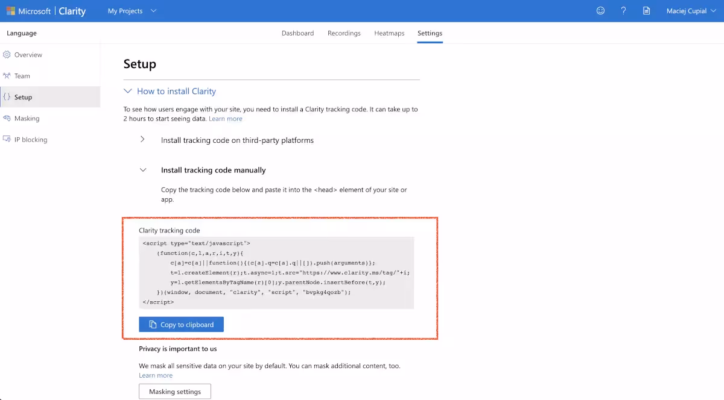Click Copy to clipboard
Screen dimensions: 724x400
[x=181, y=324]
